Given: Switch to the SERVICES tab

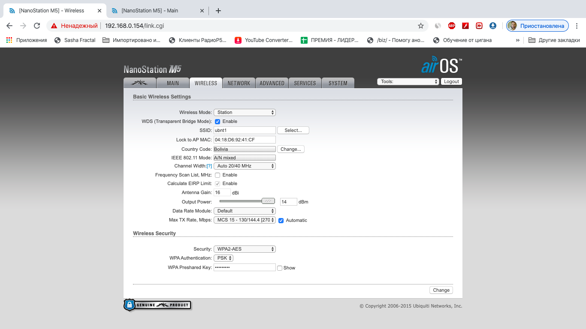Looking at the screenshot, I should click(305, 83).
